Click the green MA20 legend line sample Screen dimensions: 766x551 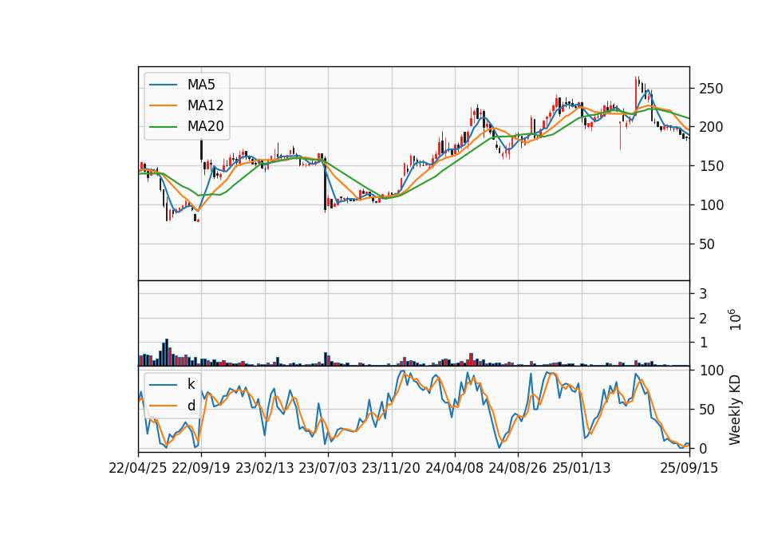[x=163, y=127]
